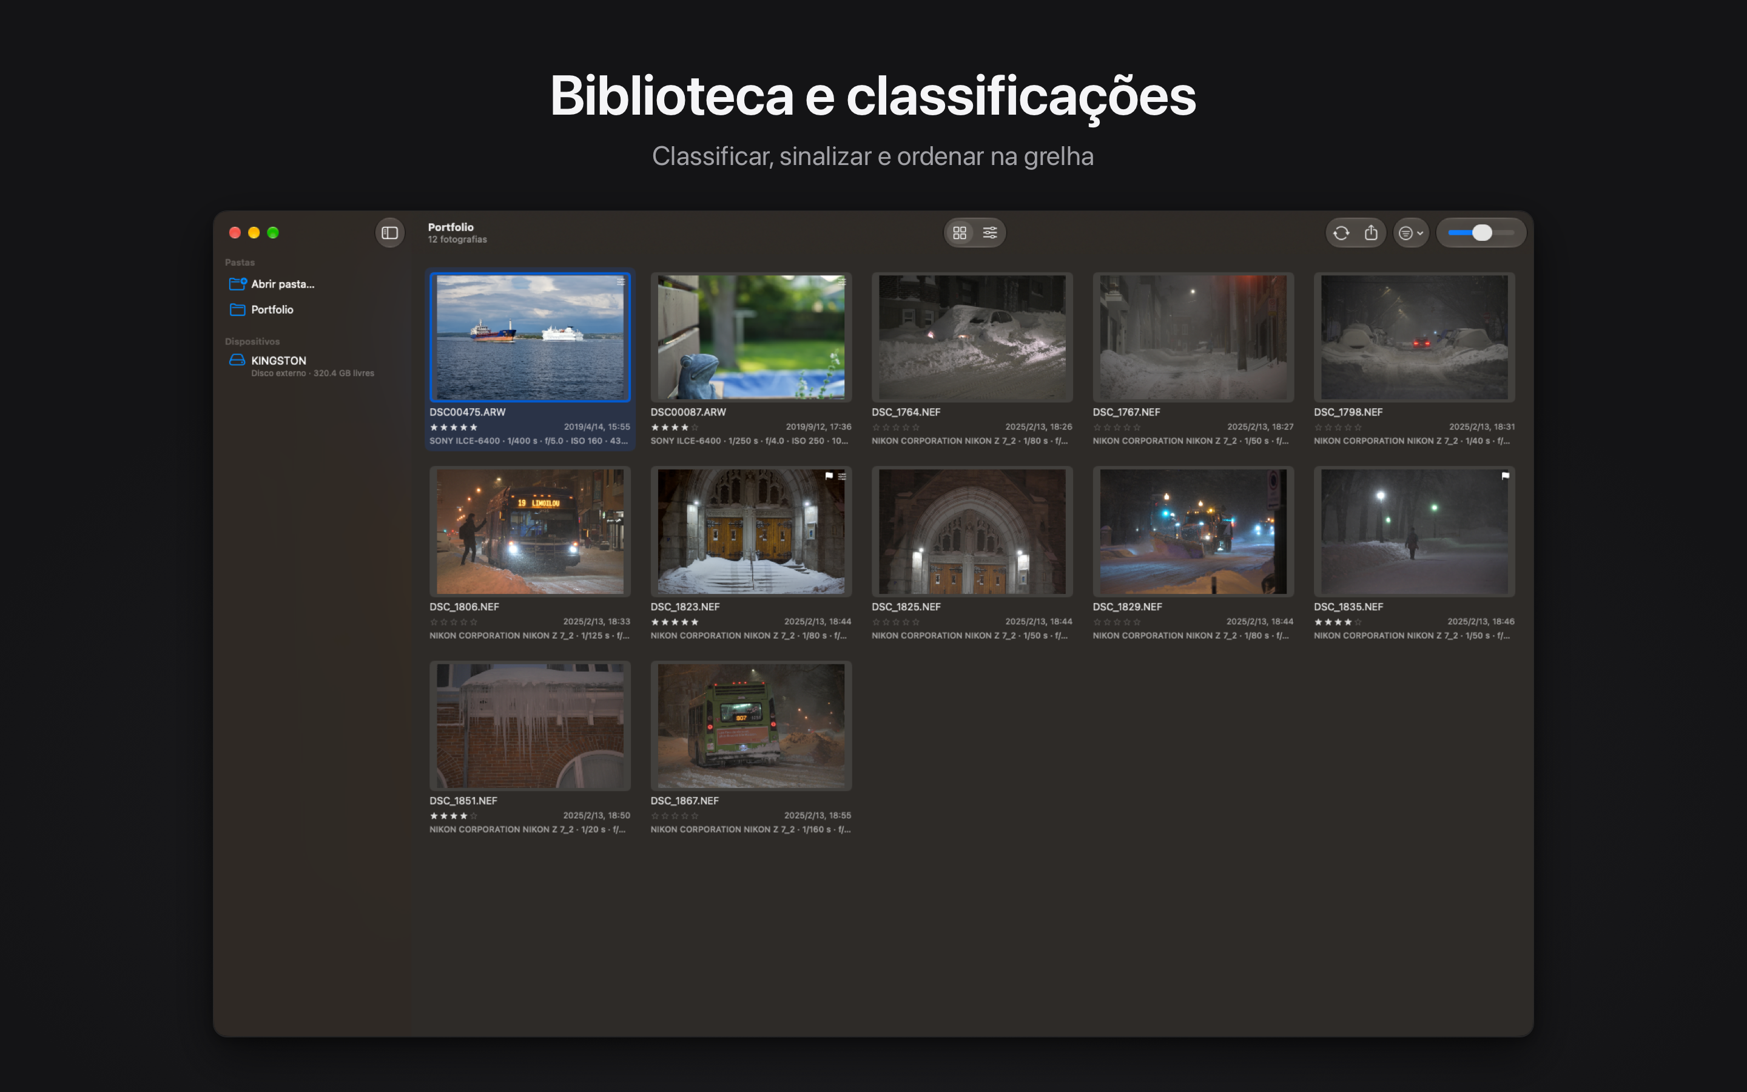
Task: Select the DSC_1829.NEF snowplow thumbnail
Action: click(x=1193, y=531)
